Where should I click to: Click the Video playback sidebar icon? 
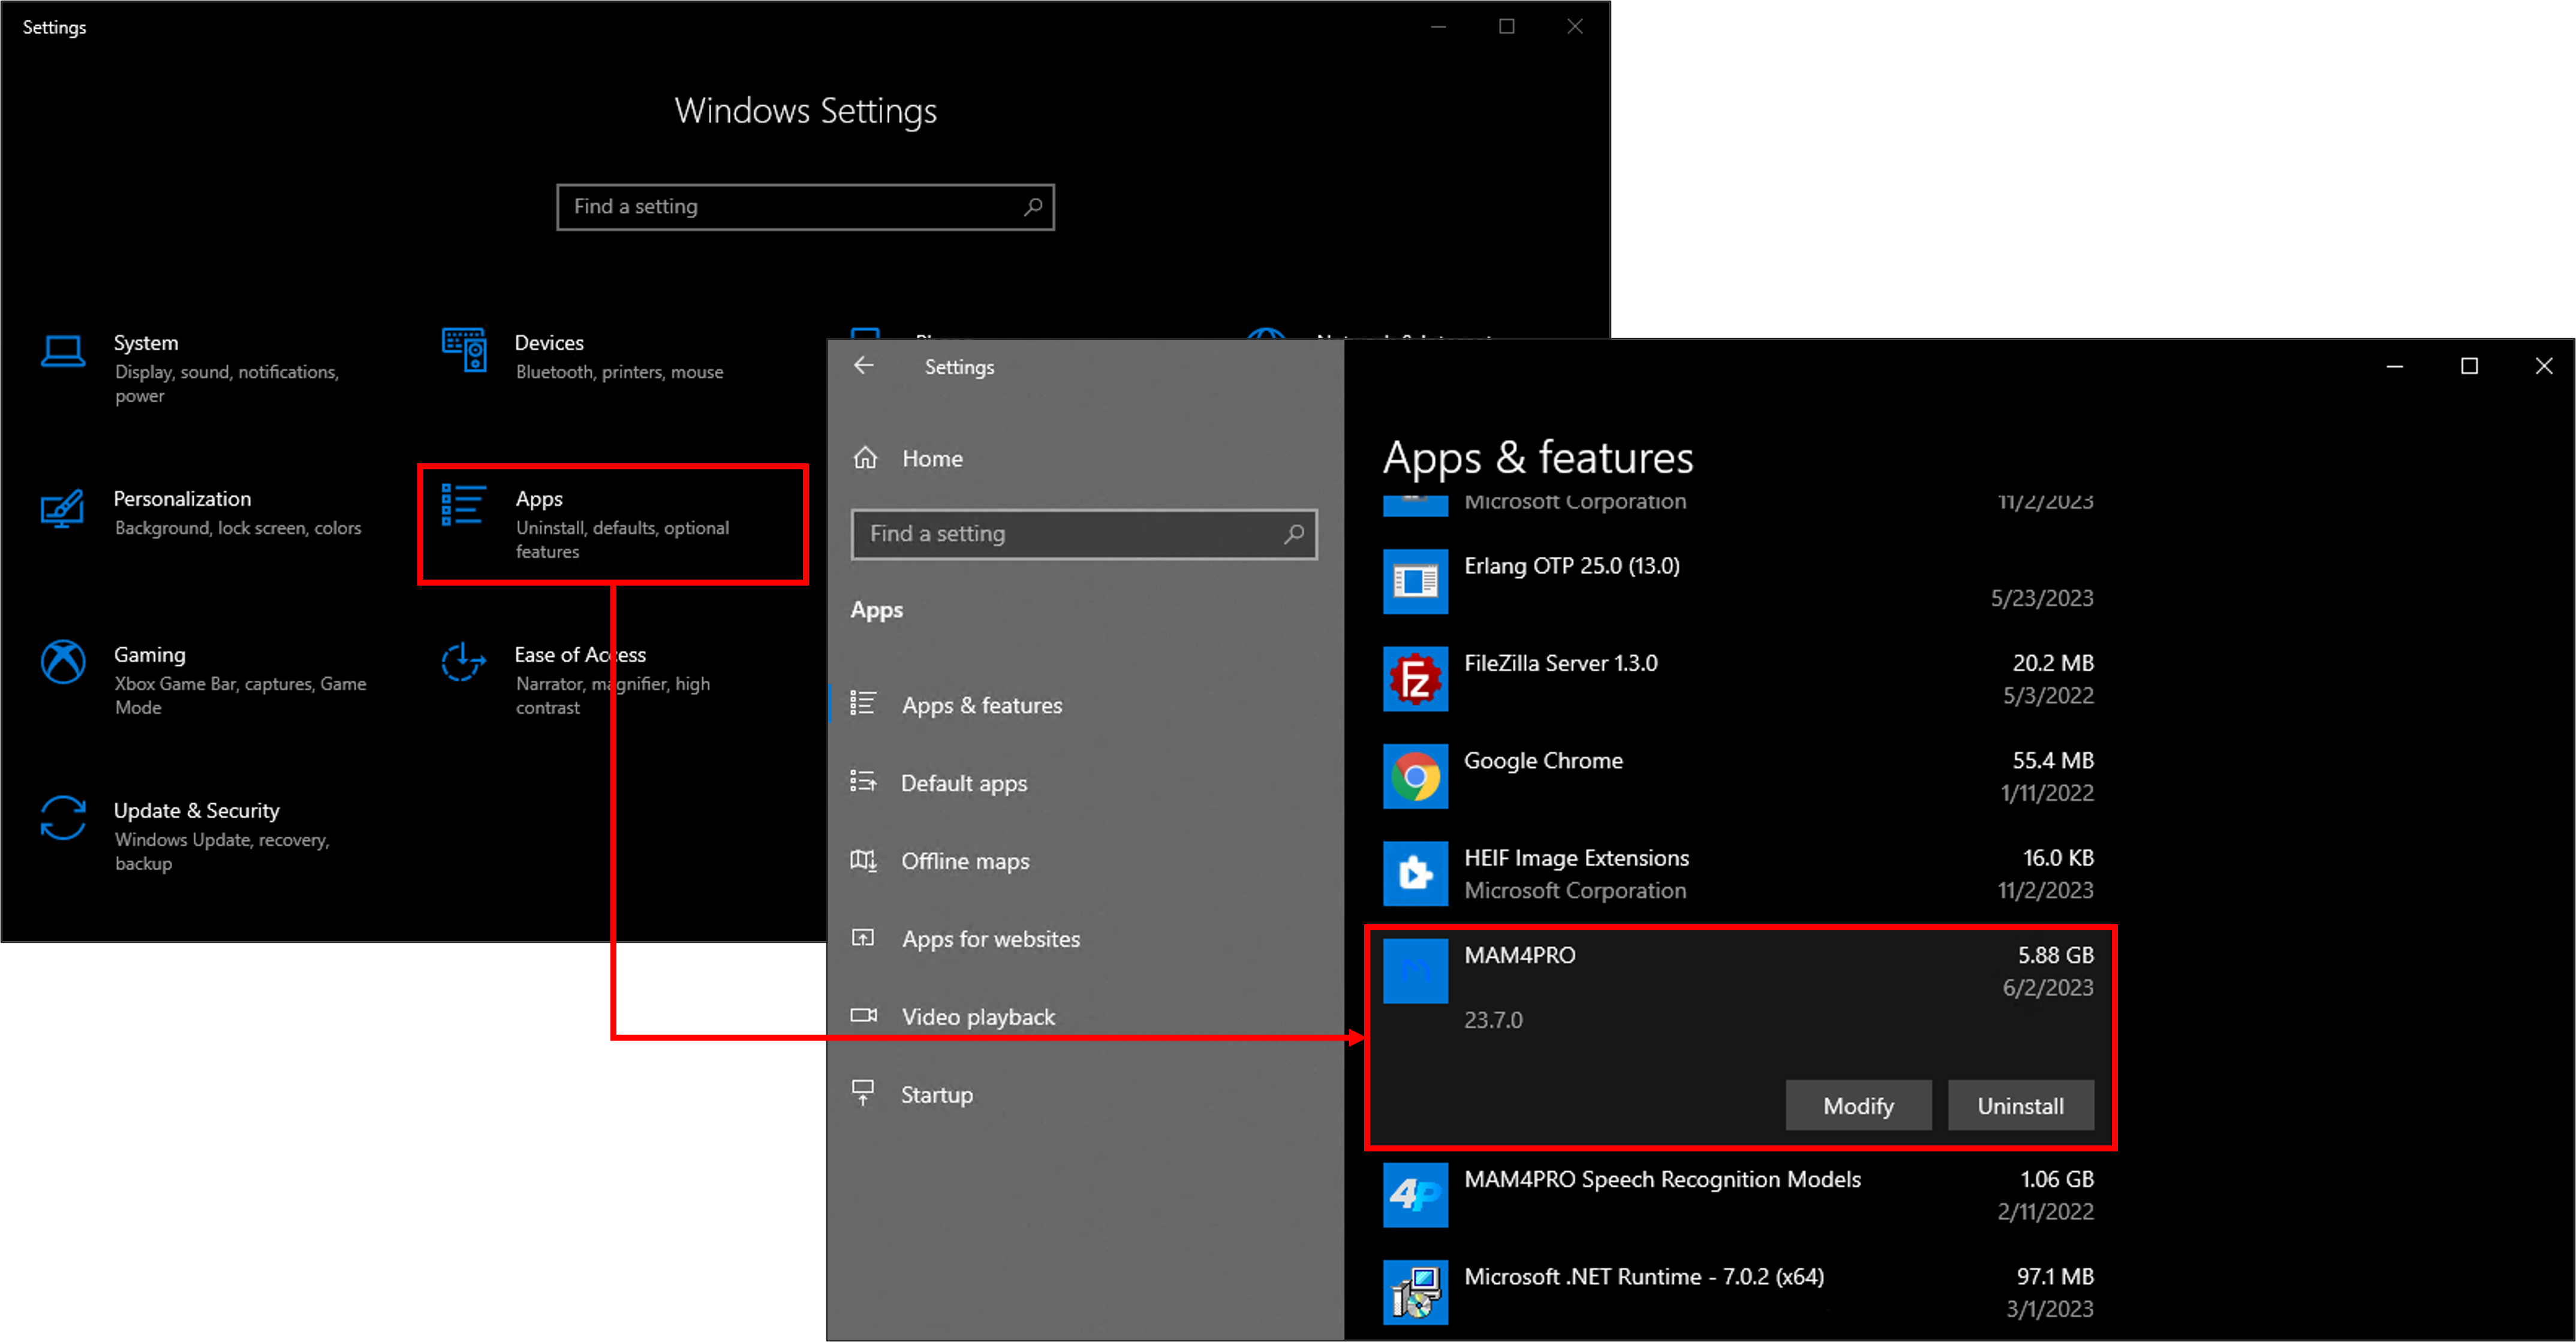click(863, 1017)
